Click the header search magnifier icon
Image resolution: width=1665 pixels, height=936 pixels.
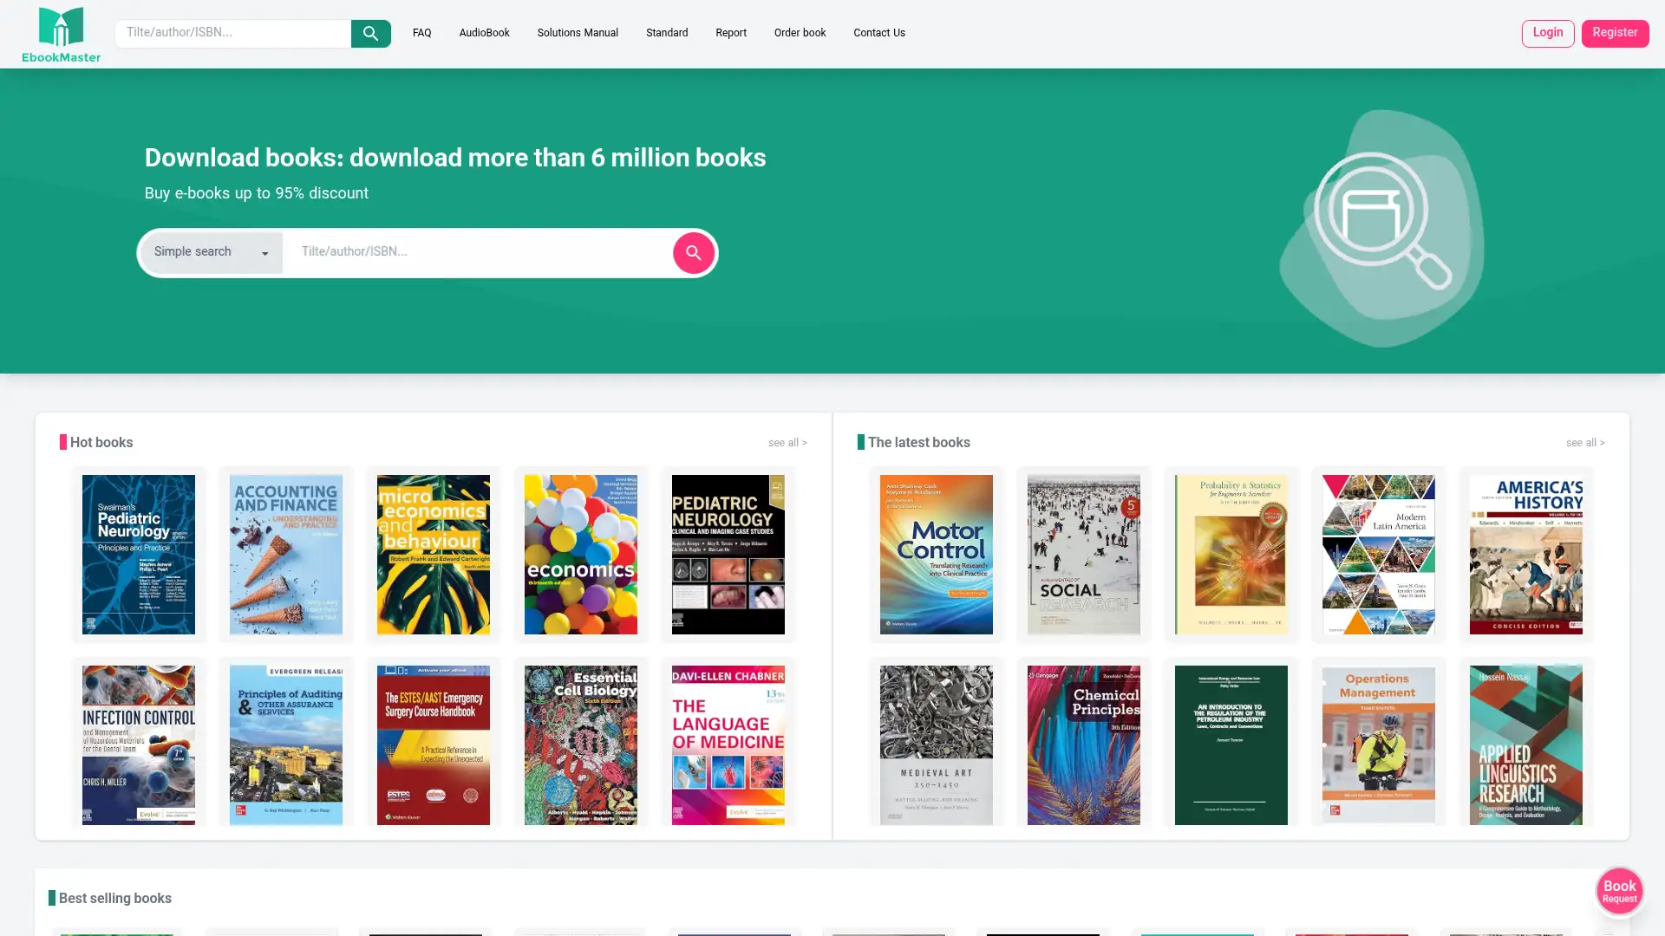[x=370, y=33]
